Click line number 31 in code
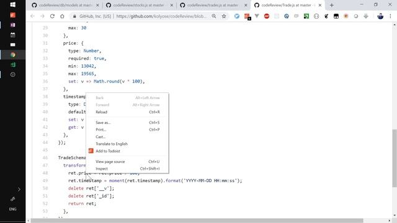397x223 pixels. 45,43
